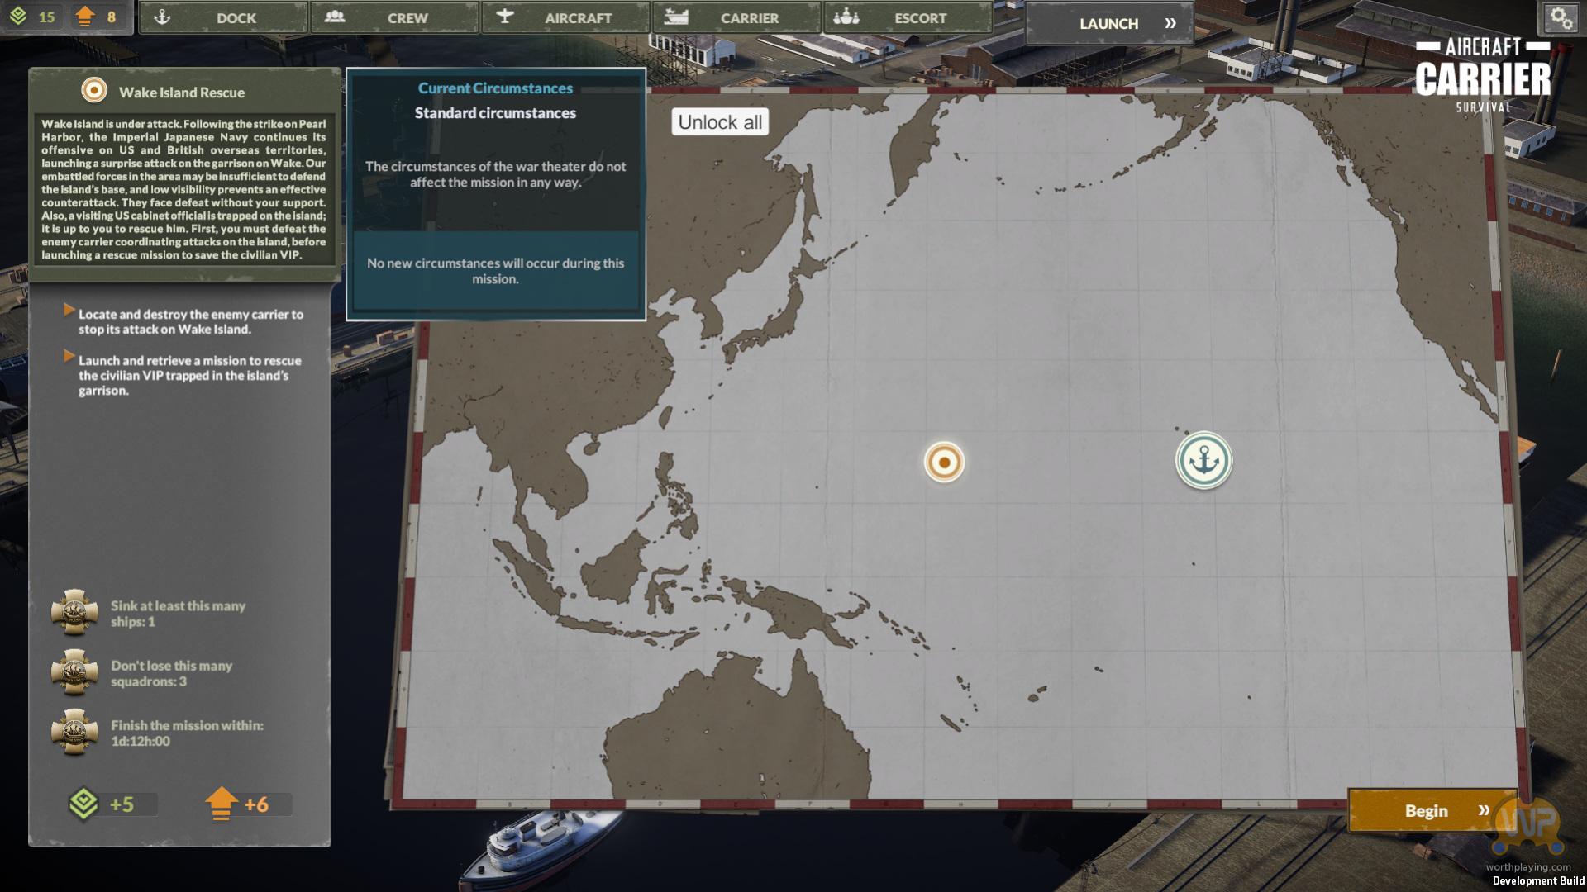Open the Dock tab
This screenshot has height=892, width=1587.
(x=222, y=17)
